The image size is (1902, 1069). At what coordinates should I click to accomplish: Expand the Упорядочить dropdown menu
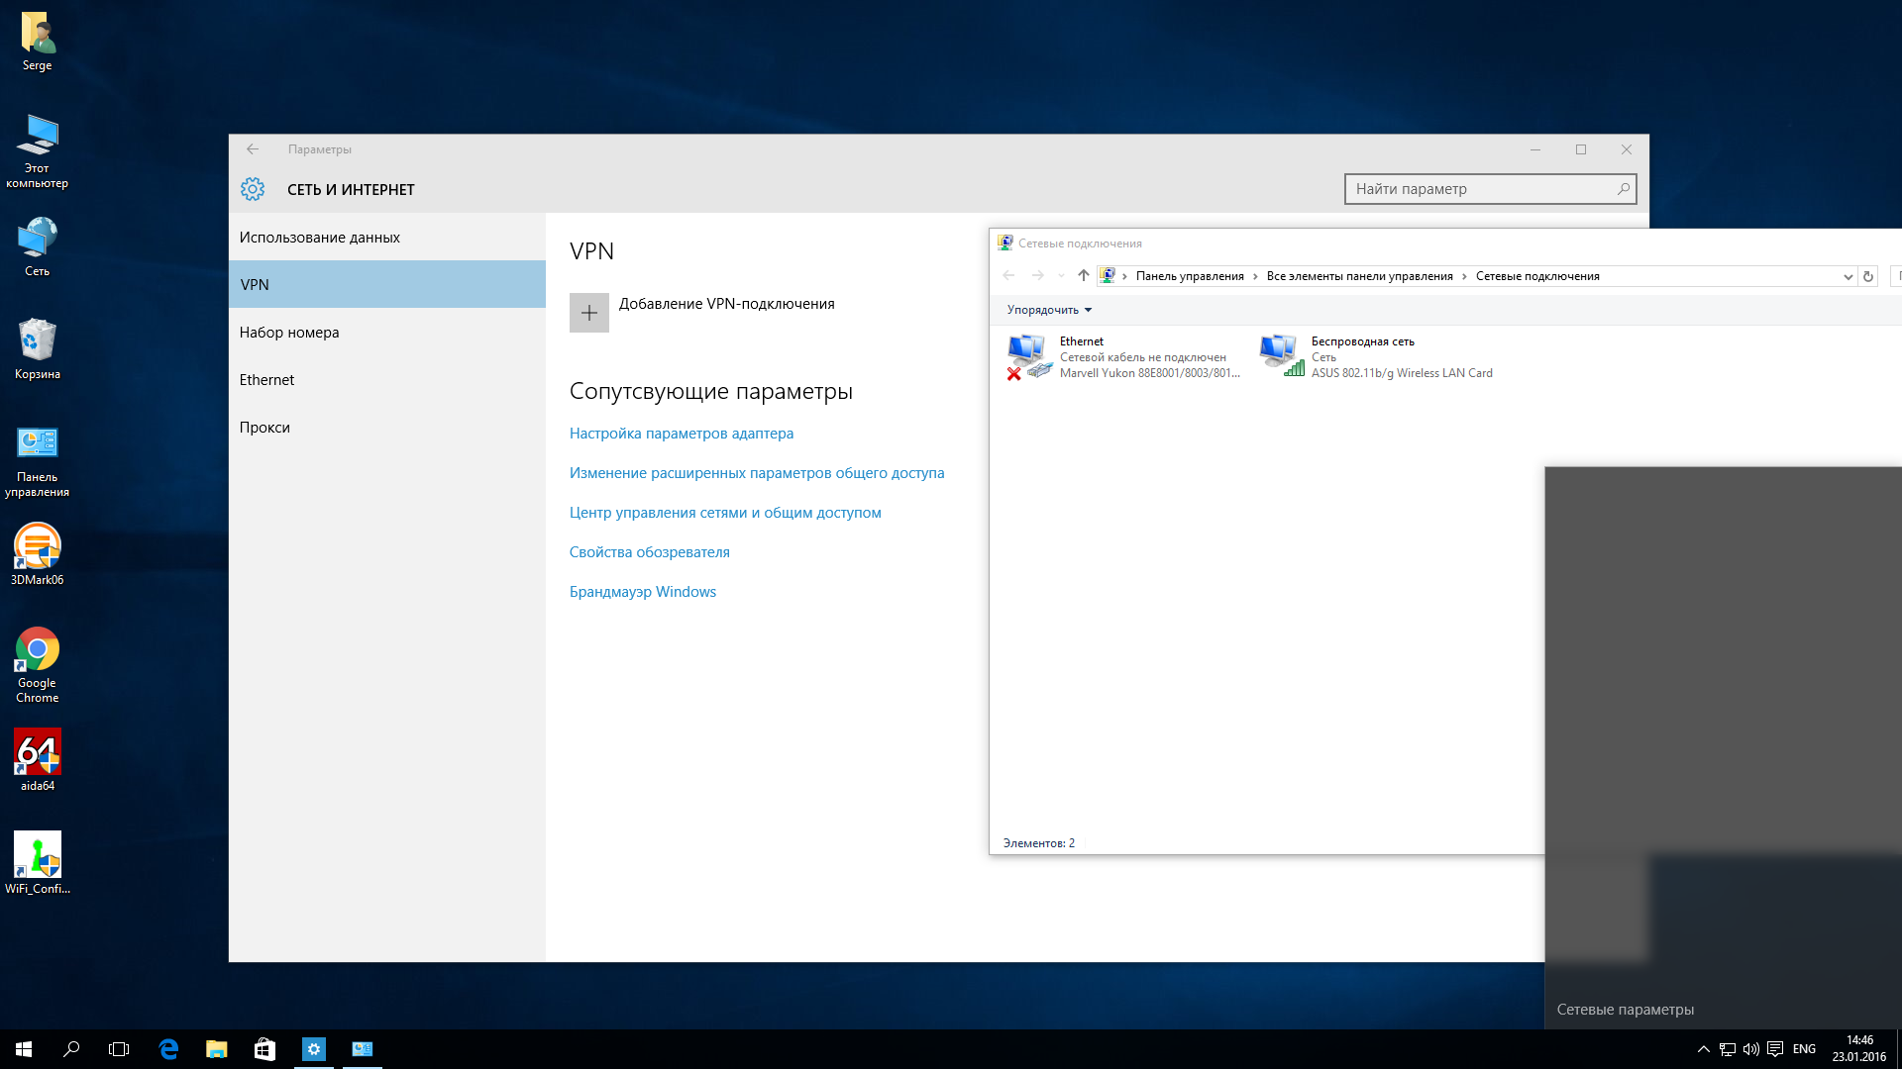click(x=1049, y=310)
